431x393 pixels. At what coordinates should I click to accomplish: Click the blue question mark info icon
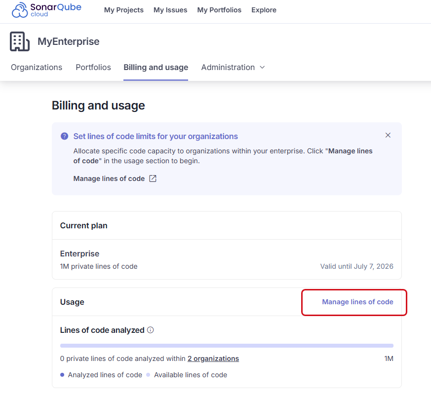point(64,136)
